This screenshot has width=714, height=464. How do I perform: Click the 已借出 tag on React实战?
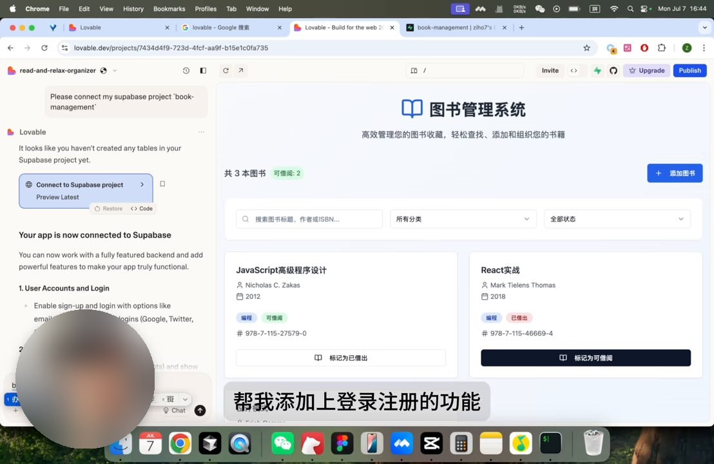pyautogui.click(x=519, y=318)
